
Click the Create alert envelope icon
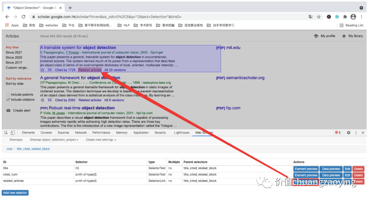tap(9, 110)
